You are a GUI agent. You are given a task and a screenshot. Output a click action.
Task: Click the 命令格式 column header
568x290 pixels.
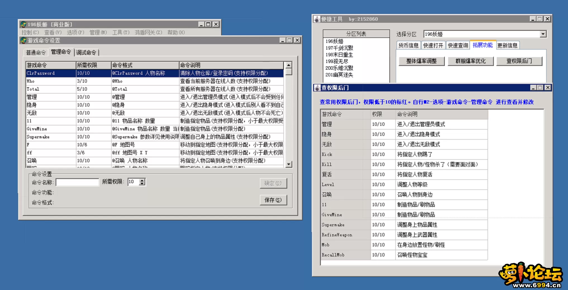(x=145, y=65)
